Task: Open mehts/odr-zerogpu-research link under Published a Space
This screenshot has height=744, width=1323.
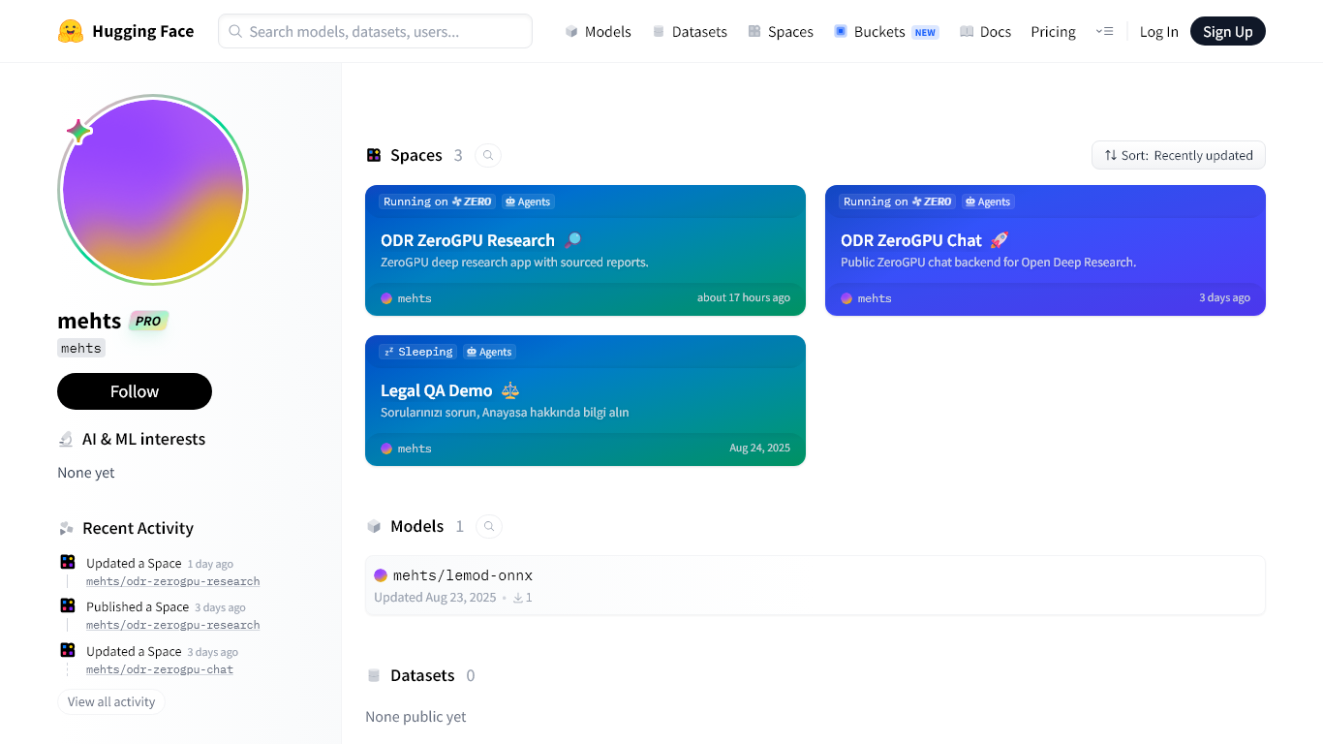Action: click(172, 625)
